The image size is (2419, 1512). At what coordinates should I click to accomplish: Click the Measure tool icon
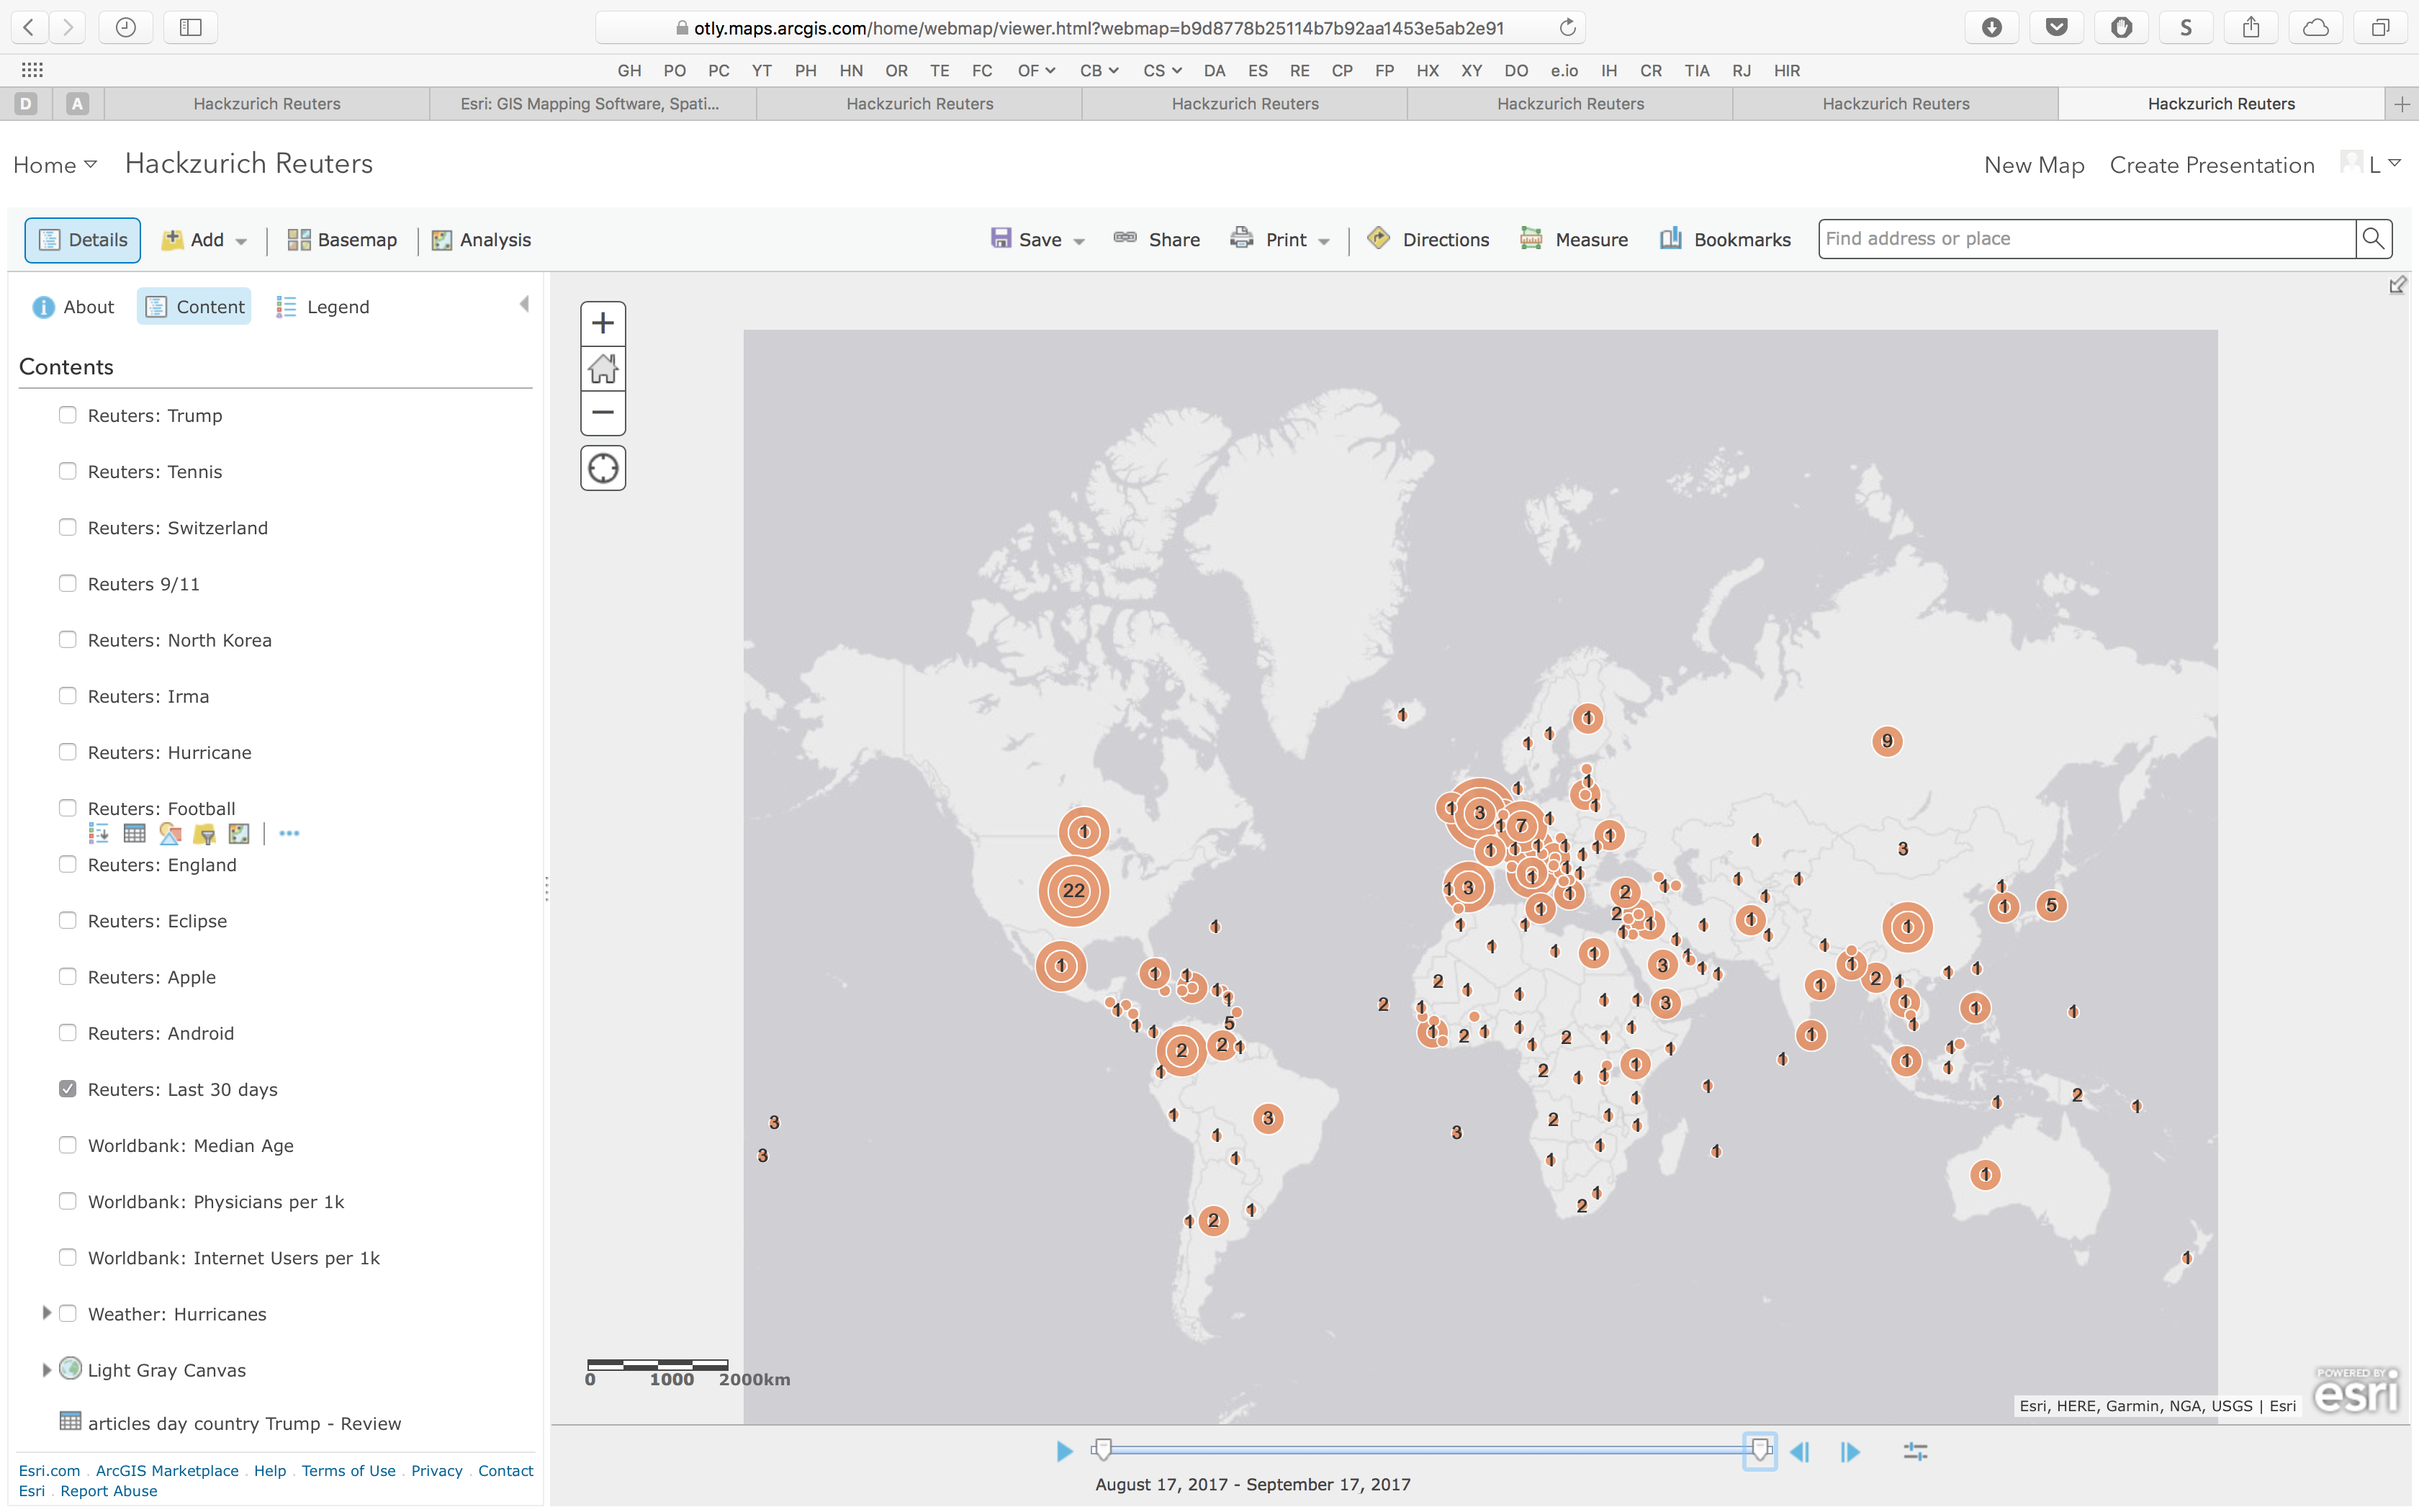tap(1531, 239)
